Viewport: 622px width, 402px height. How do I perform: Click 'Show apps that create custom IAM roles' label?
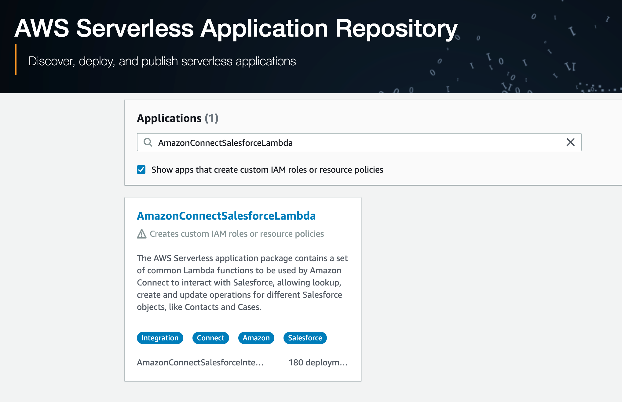coord(267,170)
